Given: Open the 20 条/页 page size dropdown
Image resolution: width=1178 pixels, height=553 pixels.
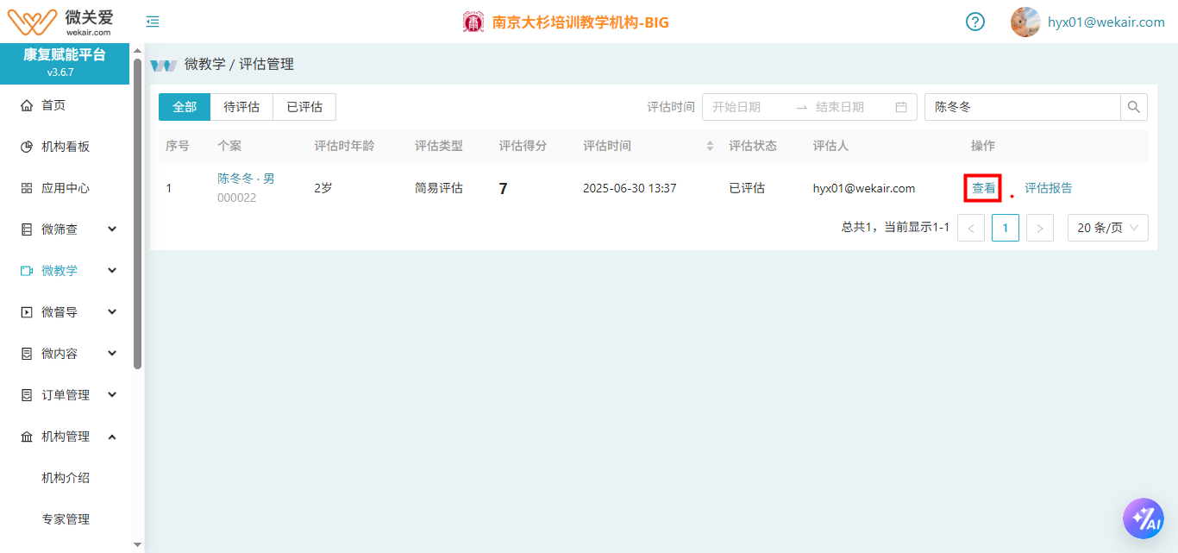Looking at the screenshot, I should [x=1107, y=228].
